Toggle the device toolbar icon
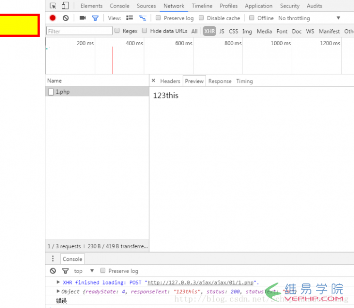The width and height of the screenshot is (354, 308). [x=65, y=6]
